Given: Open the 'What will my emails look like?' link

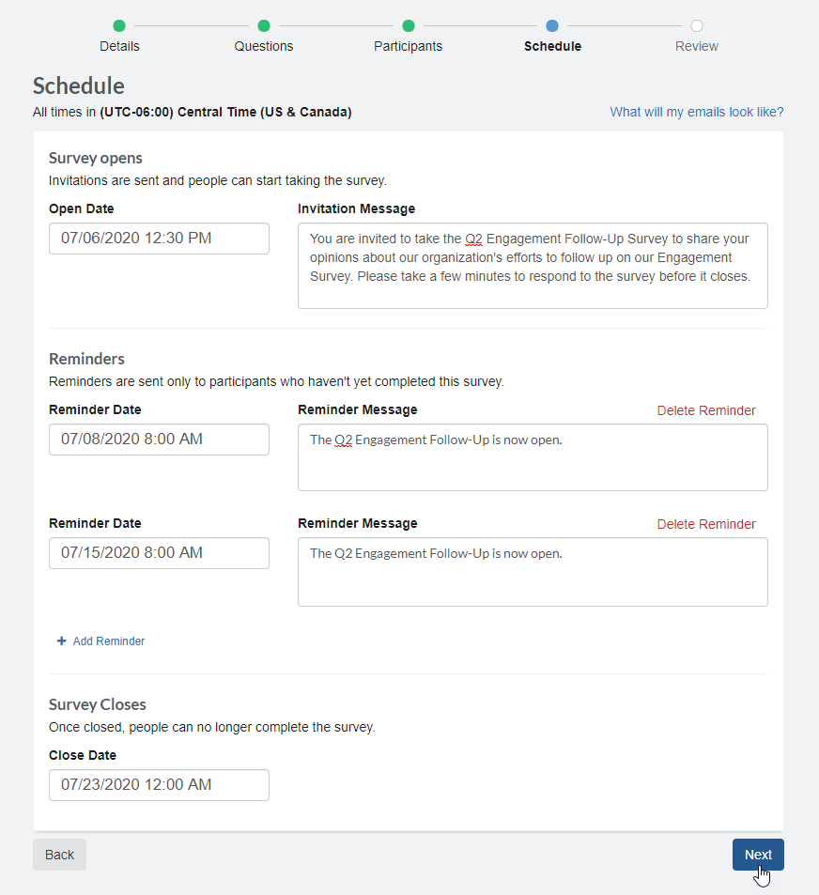Looking at the screenshot, I should coord(696,112).
